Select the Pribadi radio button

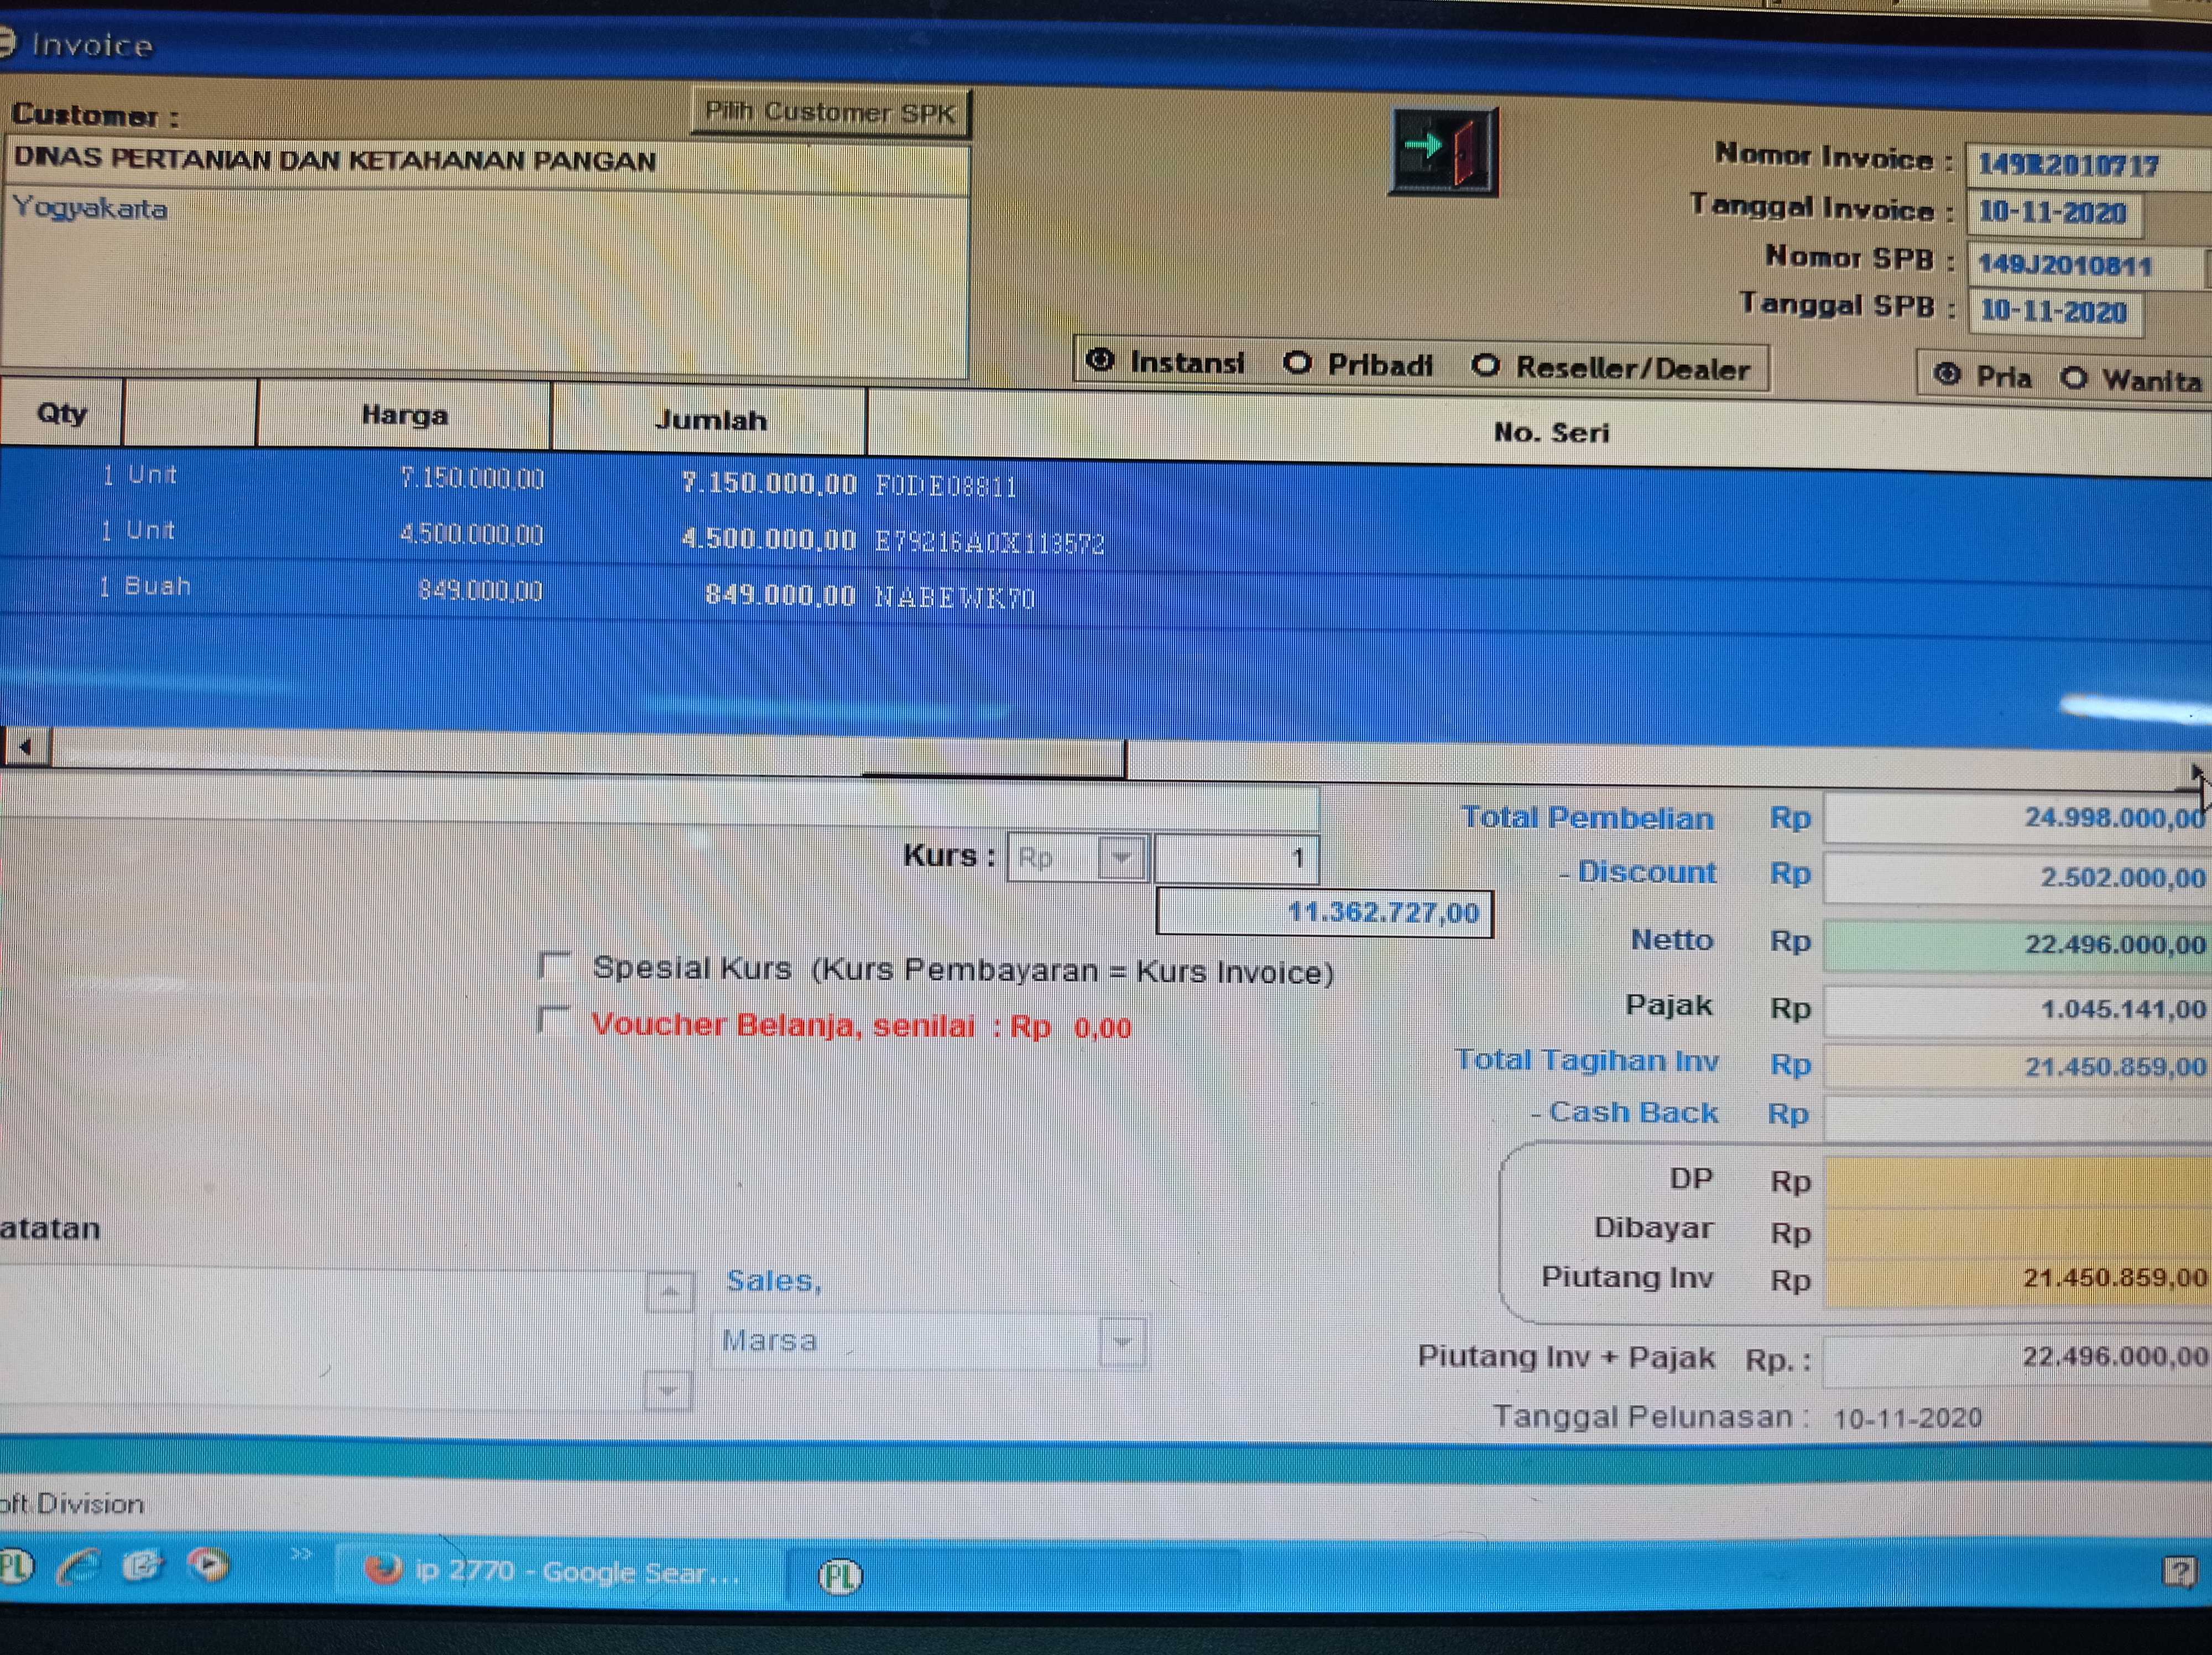point(1298,363)
